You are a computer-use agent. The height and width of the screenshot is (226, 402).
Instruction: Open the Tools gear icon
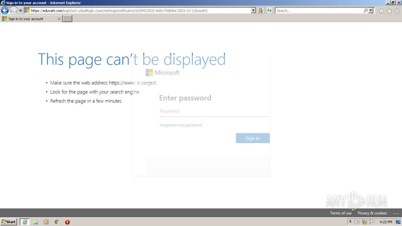[397, 11]
